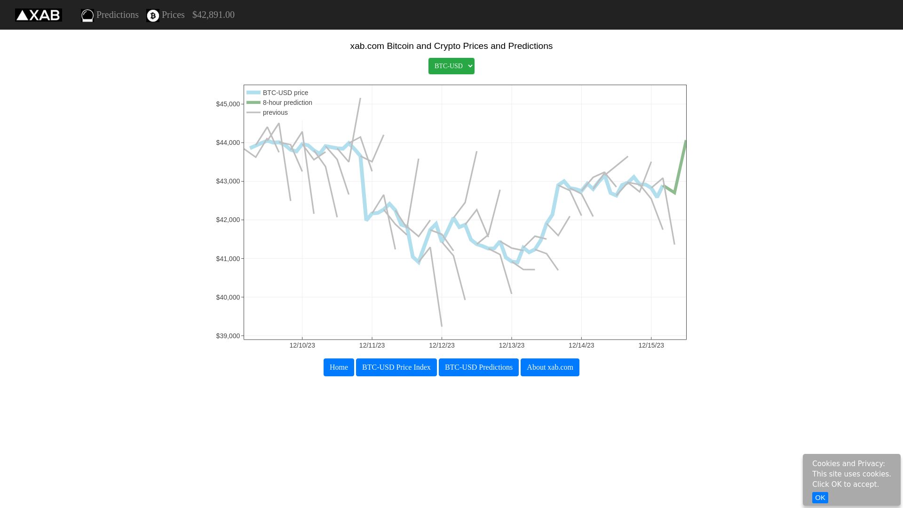Click the Home button
This screenshot has height=508, width=903.
tap(338, 367)
